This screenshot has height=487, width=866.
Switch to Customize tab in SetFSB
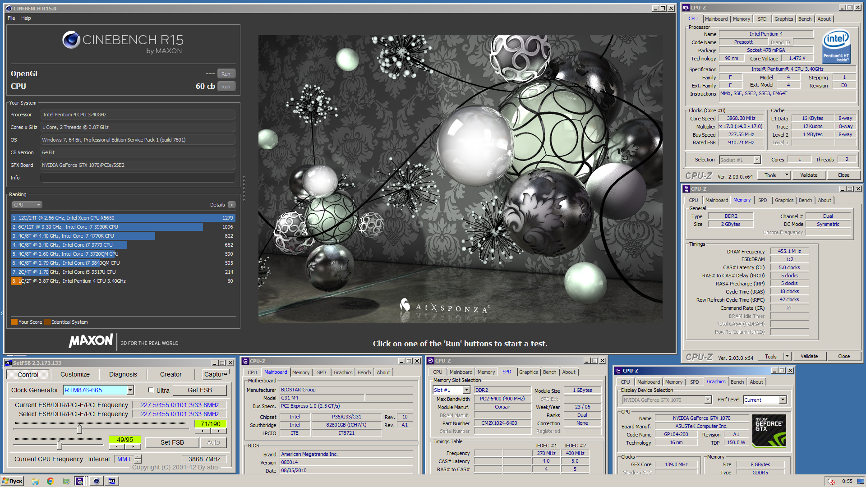(75, 375)
